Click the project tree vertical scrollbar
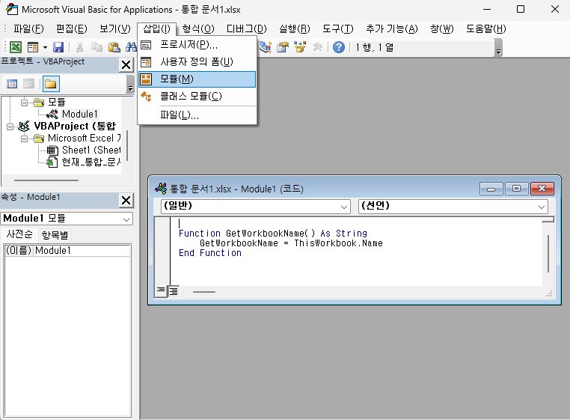 (x=127, y=145)
